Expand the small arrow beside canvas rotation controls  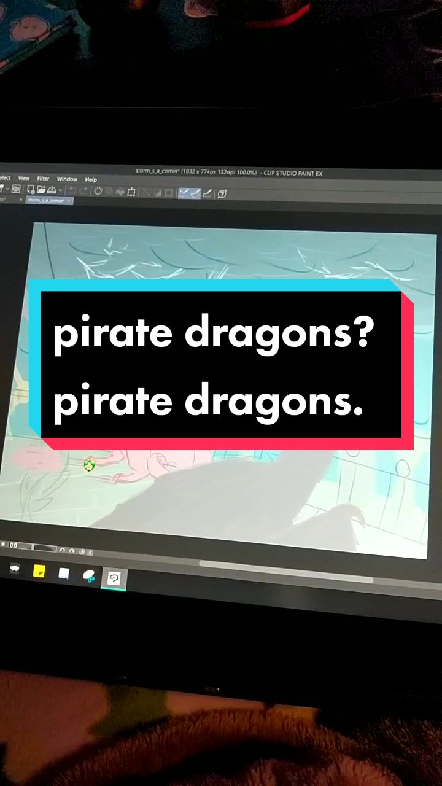point(90,551)
